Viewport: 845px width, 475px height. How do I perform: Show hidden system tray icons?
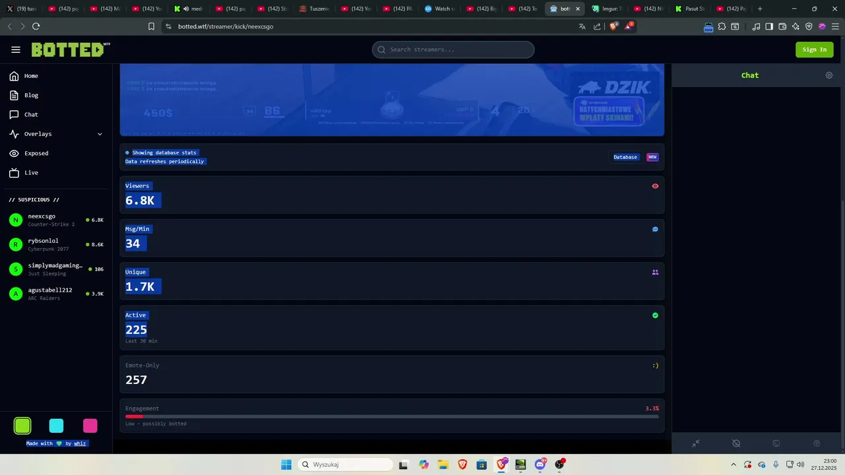(733, 464)
